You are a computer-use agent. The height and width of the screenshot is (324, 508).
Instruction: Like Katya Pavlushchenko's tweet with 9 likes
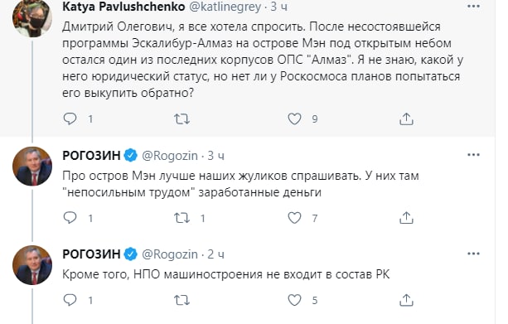294,118
